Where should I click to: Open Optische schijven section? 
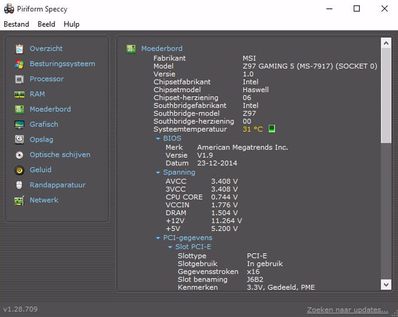[60, 155]
